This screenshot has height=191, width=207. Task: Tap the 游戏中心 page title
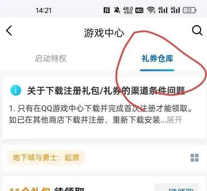point(104,33)
